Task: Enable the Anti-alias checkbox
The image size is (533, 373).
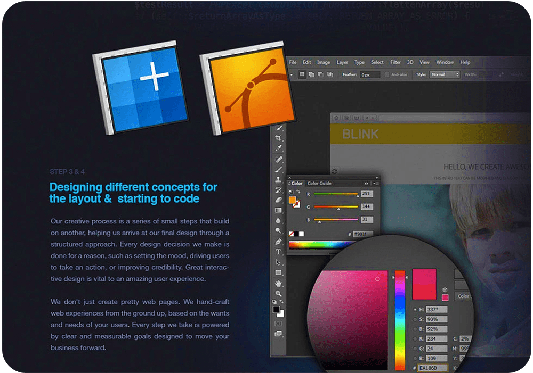Action: pos(387,75)
